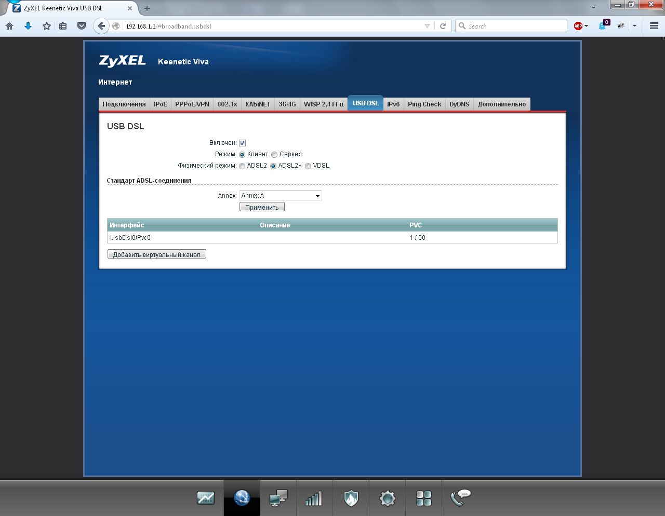Open the list all tabs dropdown arrow
This screenshot has width=665, height=516.
(593, 8)
